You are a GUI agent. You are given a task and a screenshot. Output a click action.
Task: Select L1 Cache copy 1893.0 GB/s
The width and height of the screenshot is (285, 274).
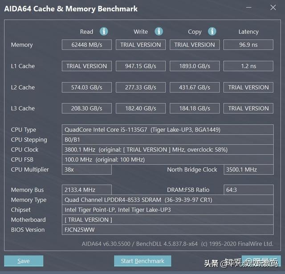click(195, 66)
